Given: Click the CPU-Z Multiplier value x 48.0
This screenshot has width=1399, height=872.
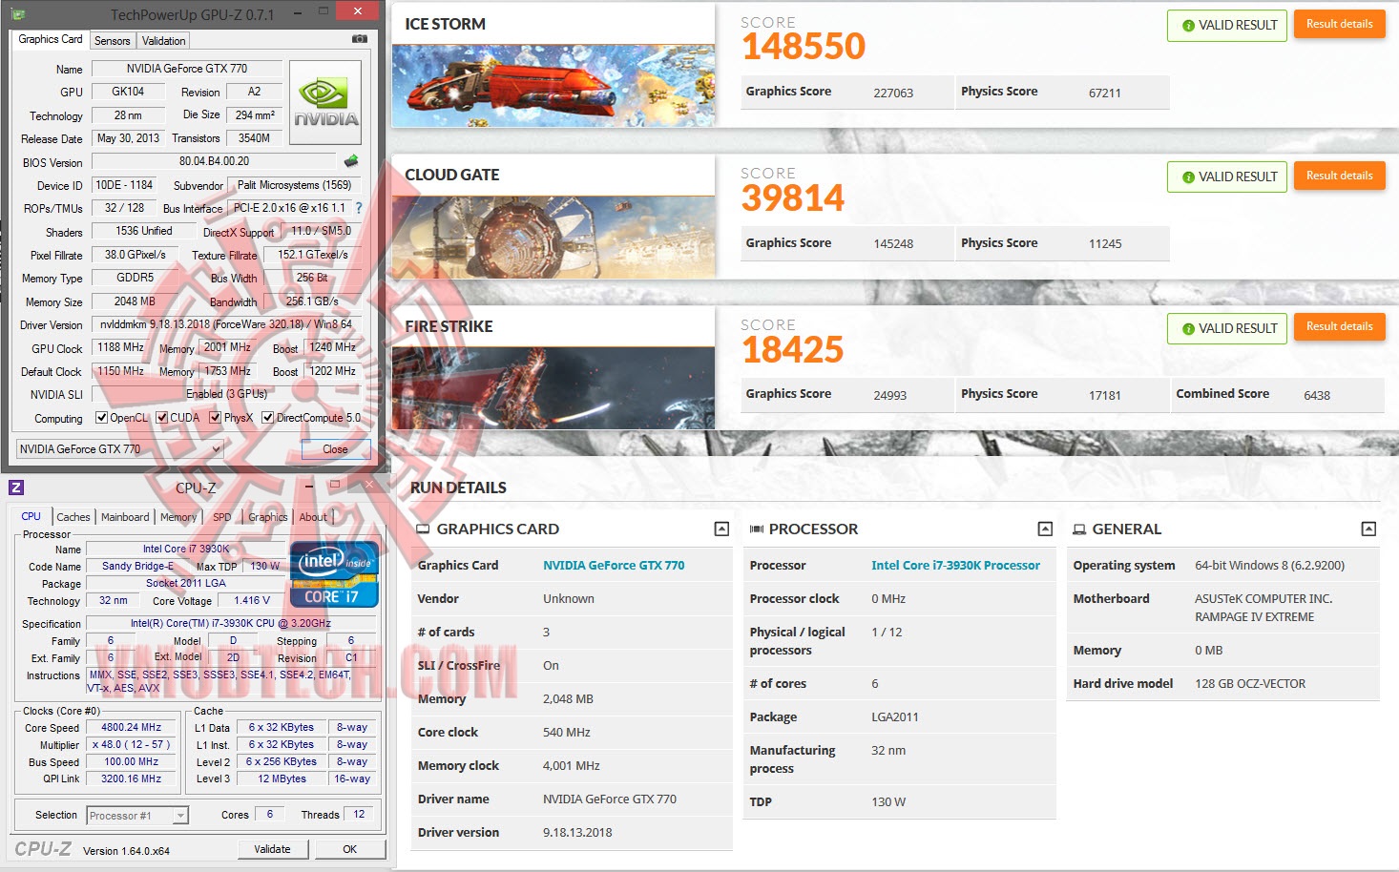Looking at the screenshot, I should [132, 744].
